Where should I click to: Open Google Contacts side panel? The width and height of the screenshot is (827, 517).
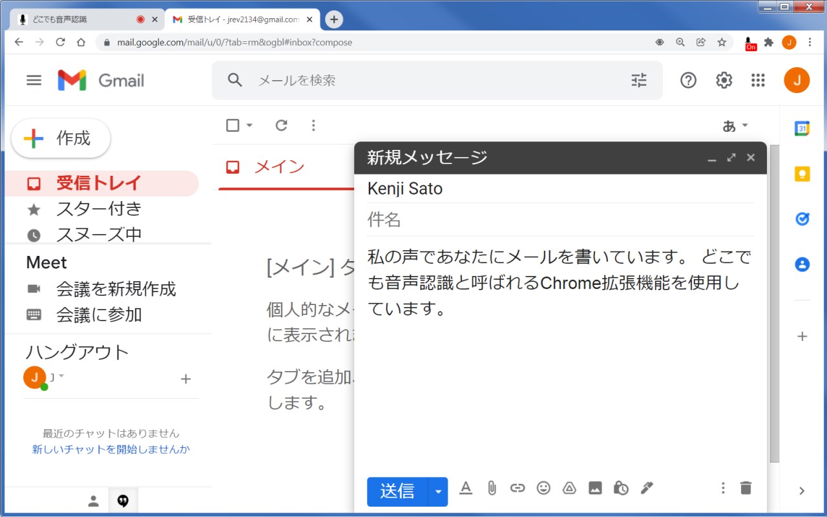(802, 264)
